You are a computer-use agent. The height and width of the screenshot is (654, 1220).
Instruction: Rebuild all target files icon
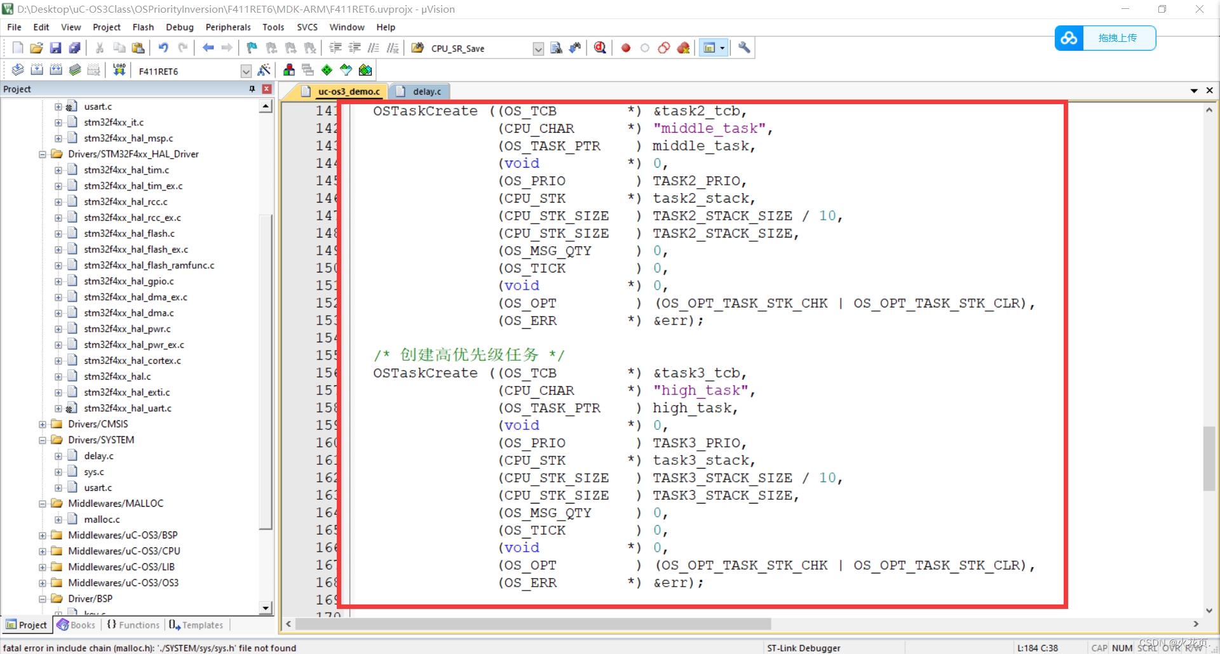[x=56, y=70]
